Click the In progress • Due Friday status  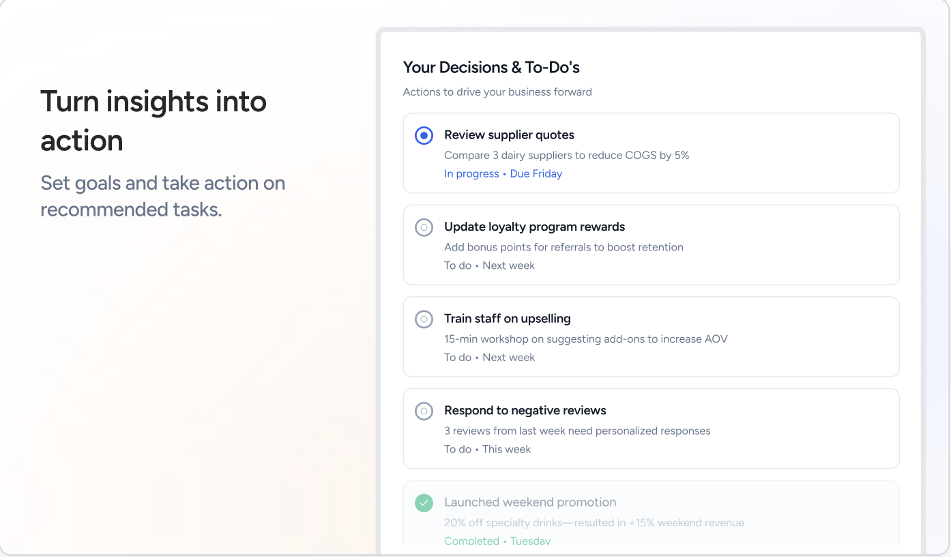point(503,174)
